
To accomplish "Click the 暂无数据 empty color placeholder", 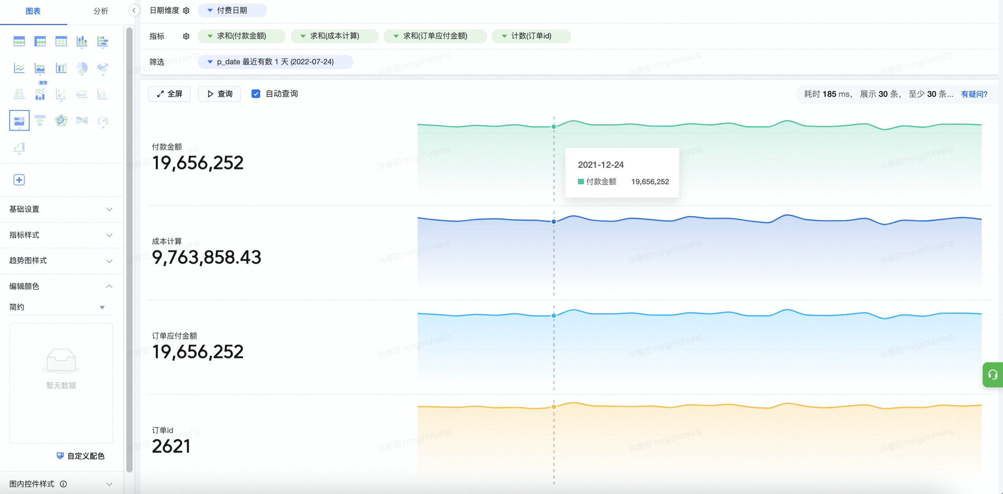I will pyautogui.click(x=61, y=383).
